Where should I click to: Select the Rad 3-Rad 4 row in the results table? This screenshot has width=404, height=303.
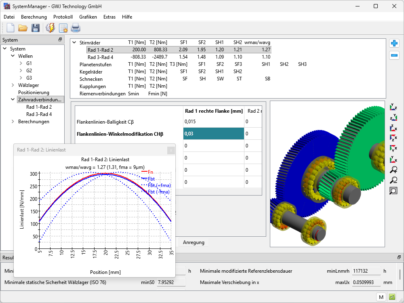click(x=100, y=57)
